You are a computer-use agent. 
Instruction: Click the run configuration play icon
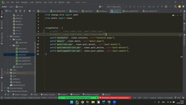[x=126, y=7]
